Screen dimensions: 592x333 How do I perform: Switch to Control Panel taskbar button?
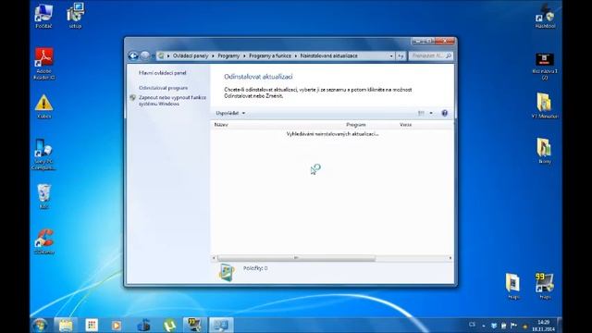pyautogui.click(x=221, y=325)
